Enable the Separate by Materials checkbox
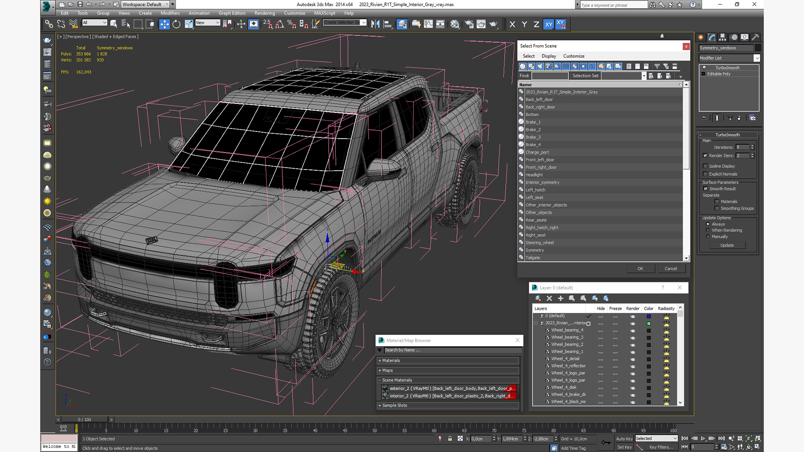 click(x=717, y=202)
